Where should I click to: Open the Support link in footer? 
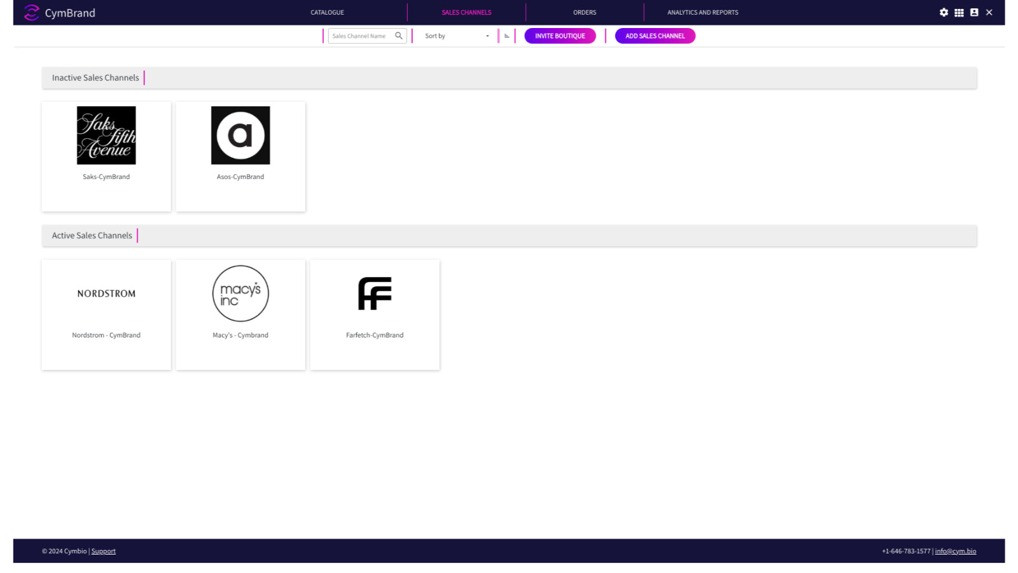[104, 551]
